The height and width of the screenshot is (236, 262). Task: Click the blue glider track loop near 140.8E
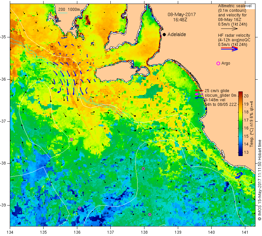(239, 175)
